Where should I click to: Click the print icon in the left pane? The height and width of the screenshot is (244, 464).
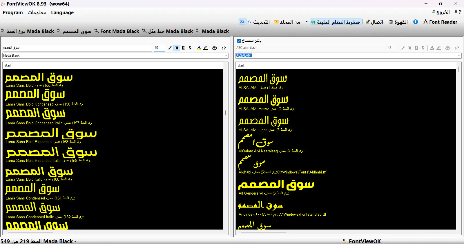(215, 48)
